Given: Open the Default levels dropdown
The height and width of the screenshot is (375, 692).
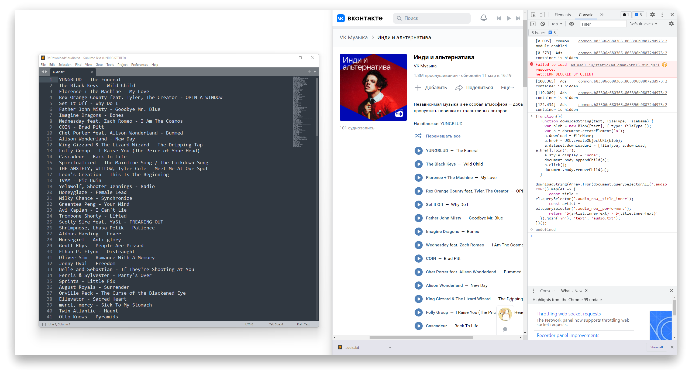Looking at the screenshot, I should click(x=643, y=24).
